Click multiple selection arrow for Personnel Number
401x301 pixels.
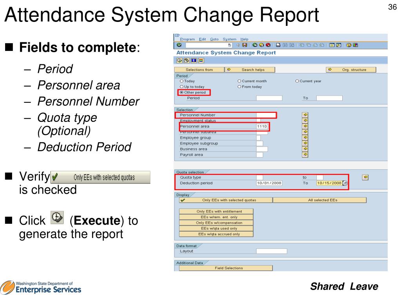tap(305, 115)
